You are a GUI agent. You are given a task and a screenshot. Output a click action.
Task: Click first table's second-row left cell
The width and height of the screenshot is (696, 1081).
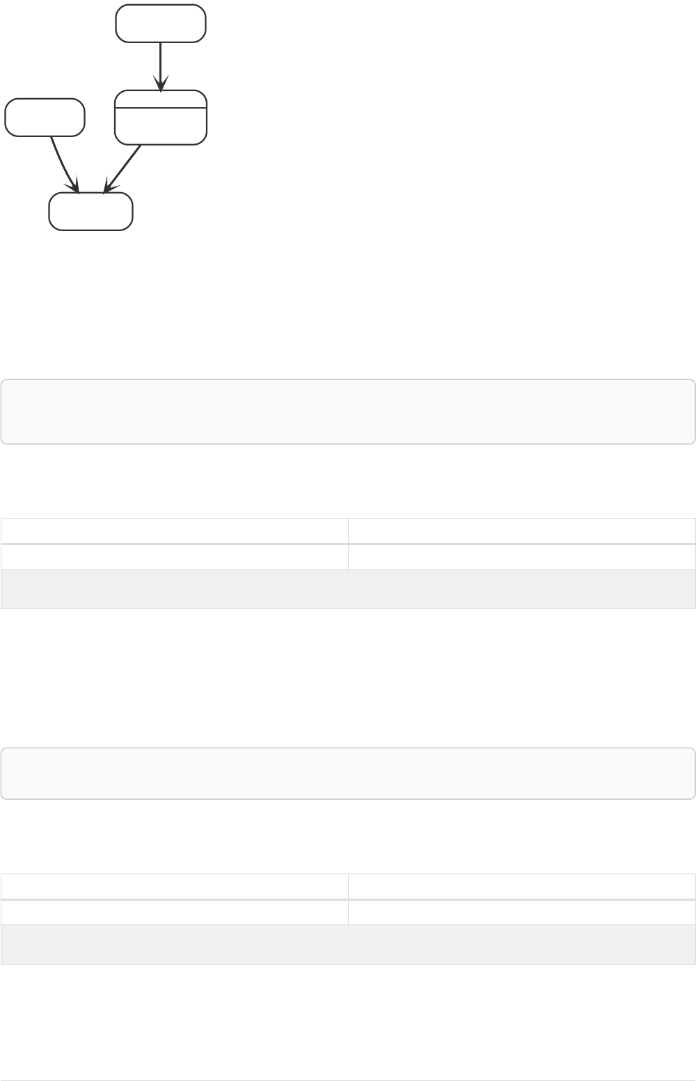[174, 557]
